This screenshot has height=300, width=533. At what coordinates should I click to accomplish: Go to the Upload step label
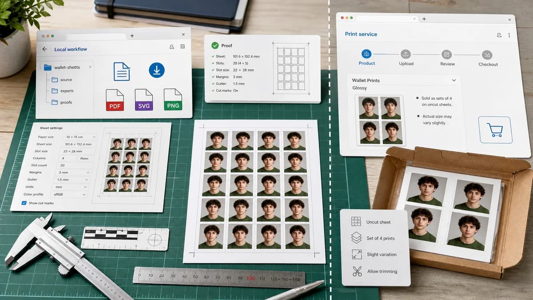tap(406, 64)
